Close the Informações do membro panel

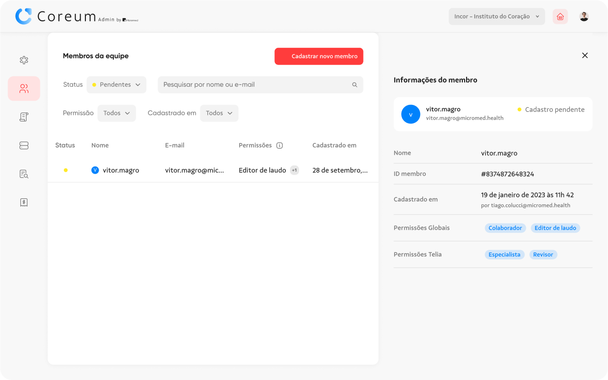[585, 56]
